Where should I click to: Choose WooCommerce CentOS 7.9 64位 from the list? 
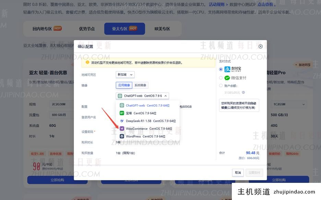147,129
